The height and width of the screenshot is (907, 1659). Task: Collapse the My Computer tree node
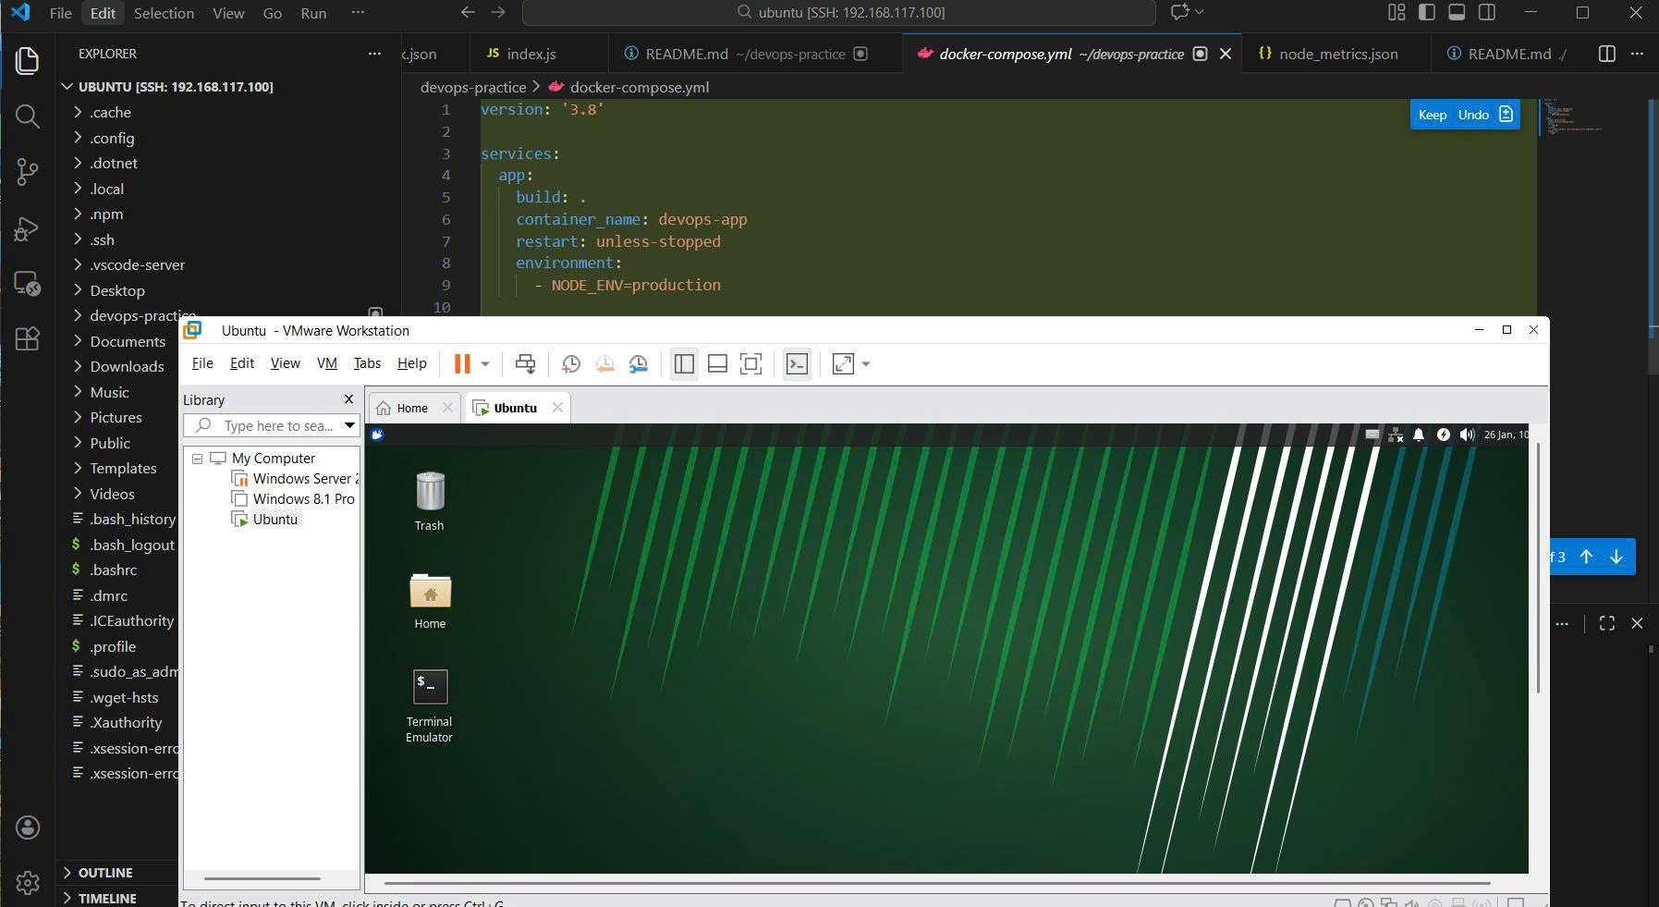(x=197, y=459)
